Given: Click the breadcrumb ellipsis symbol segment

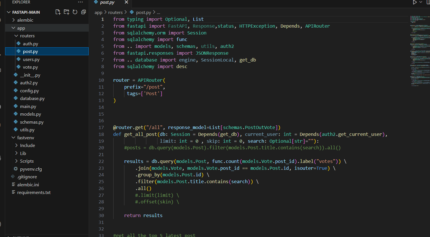Looking at the screenshot, I should (159, 13).
